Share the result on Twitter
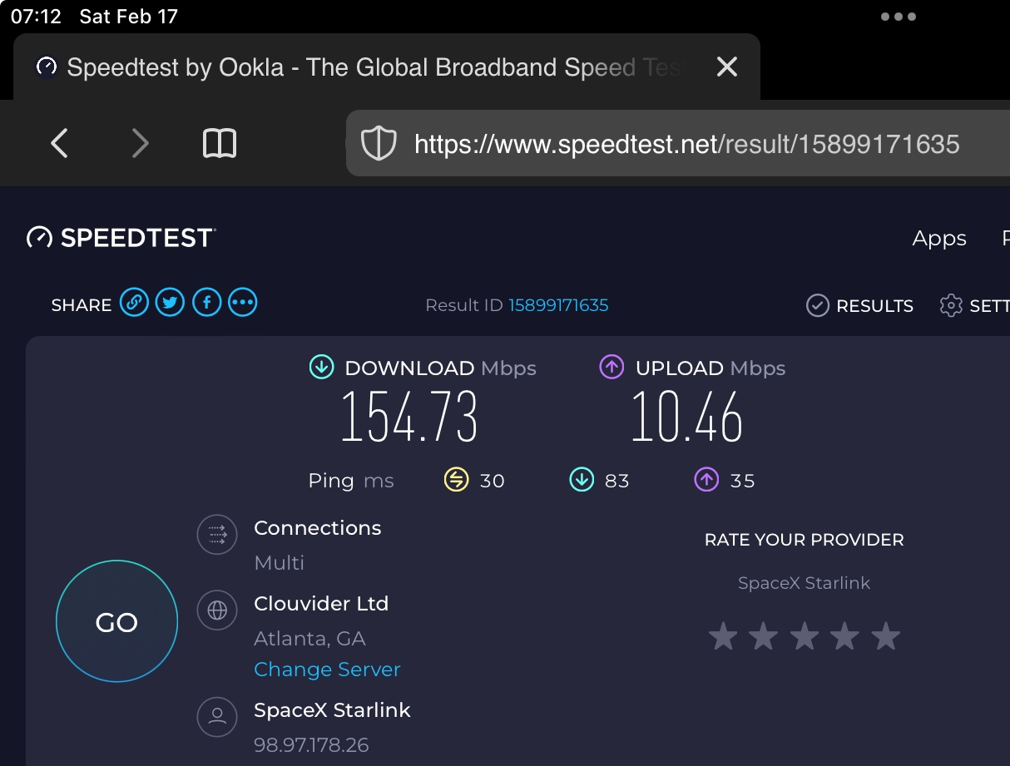The height and width of the screenshot is (766, 1010). pos(171,302)
